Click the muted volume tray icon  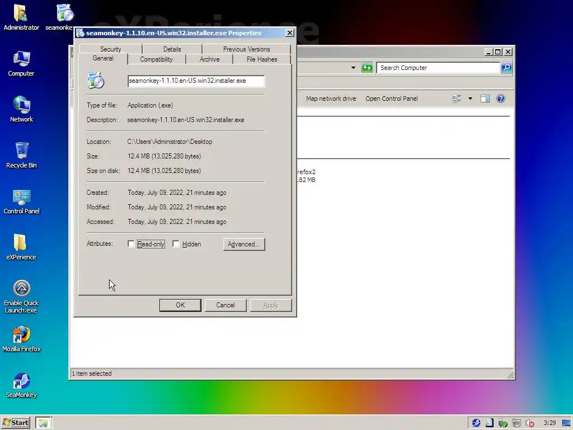click(x=529, y=423)
